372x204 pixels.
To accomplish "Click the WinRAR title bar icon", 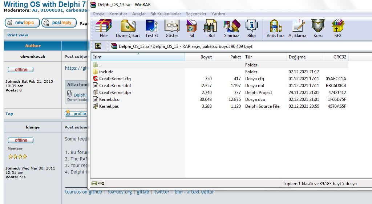I will 93,4.
